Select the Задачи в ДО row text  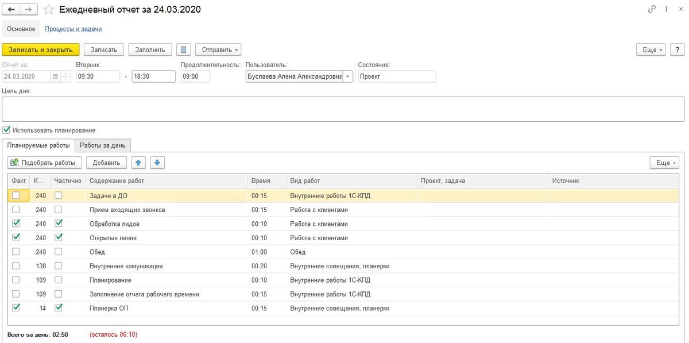click(109, 196)
